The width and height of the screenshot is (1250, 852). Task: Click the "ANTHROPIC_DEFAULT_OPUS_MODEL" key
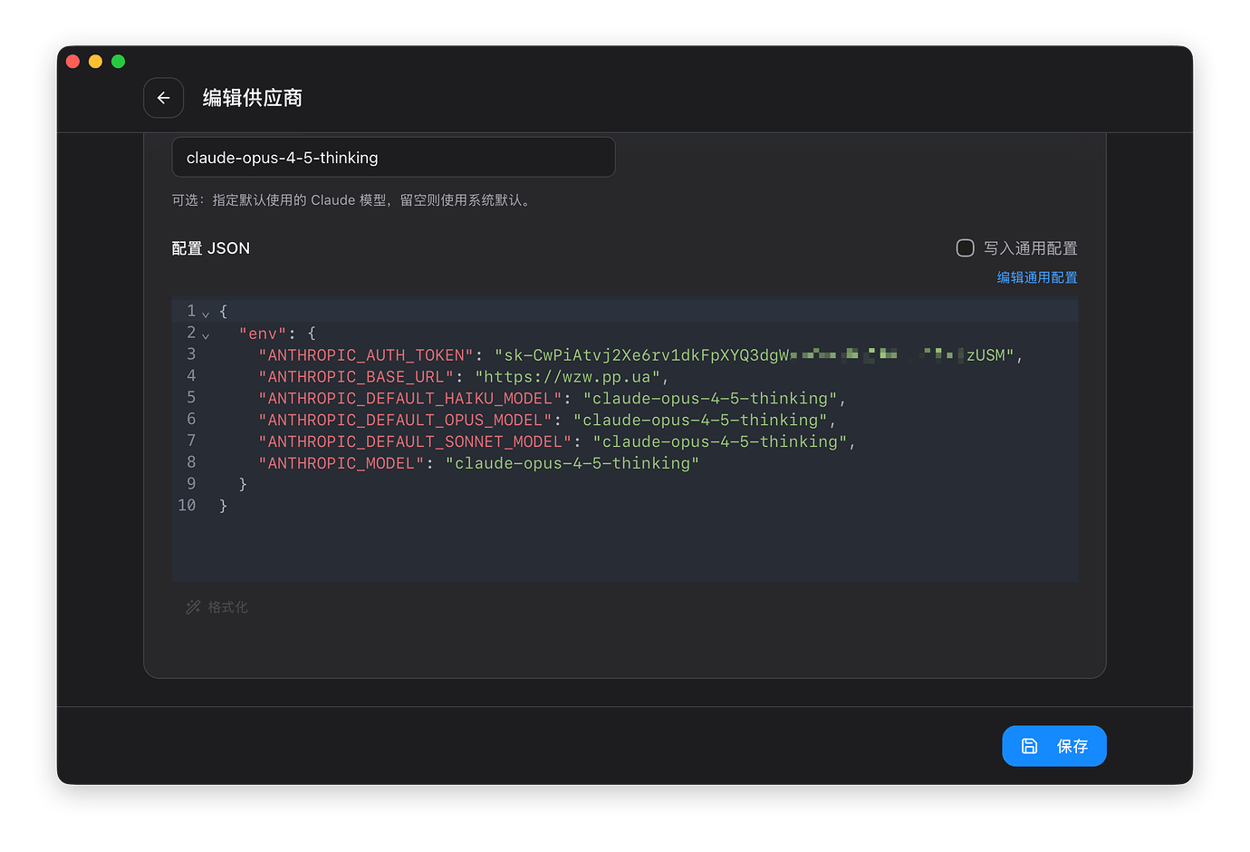(x=405, y=421)
